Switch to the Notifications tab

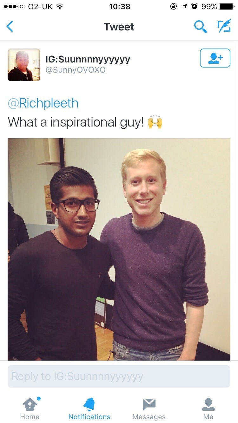(x=89, y=408)
